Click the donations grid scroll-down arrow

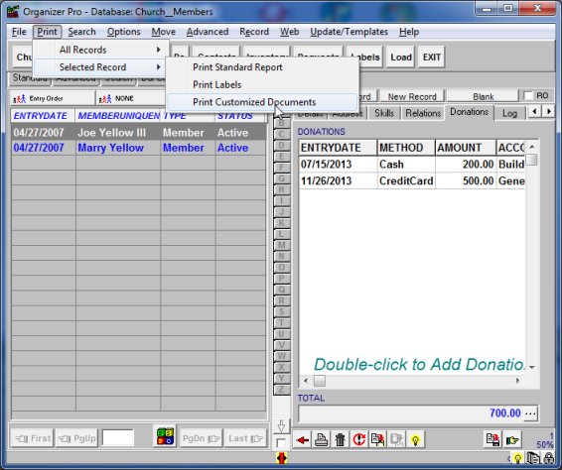(532, 367)
